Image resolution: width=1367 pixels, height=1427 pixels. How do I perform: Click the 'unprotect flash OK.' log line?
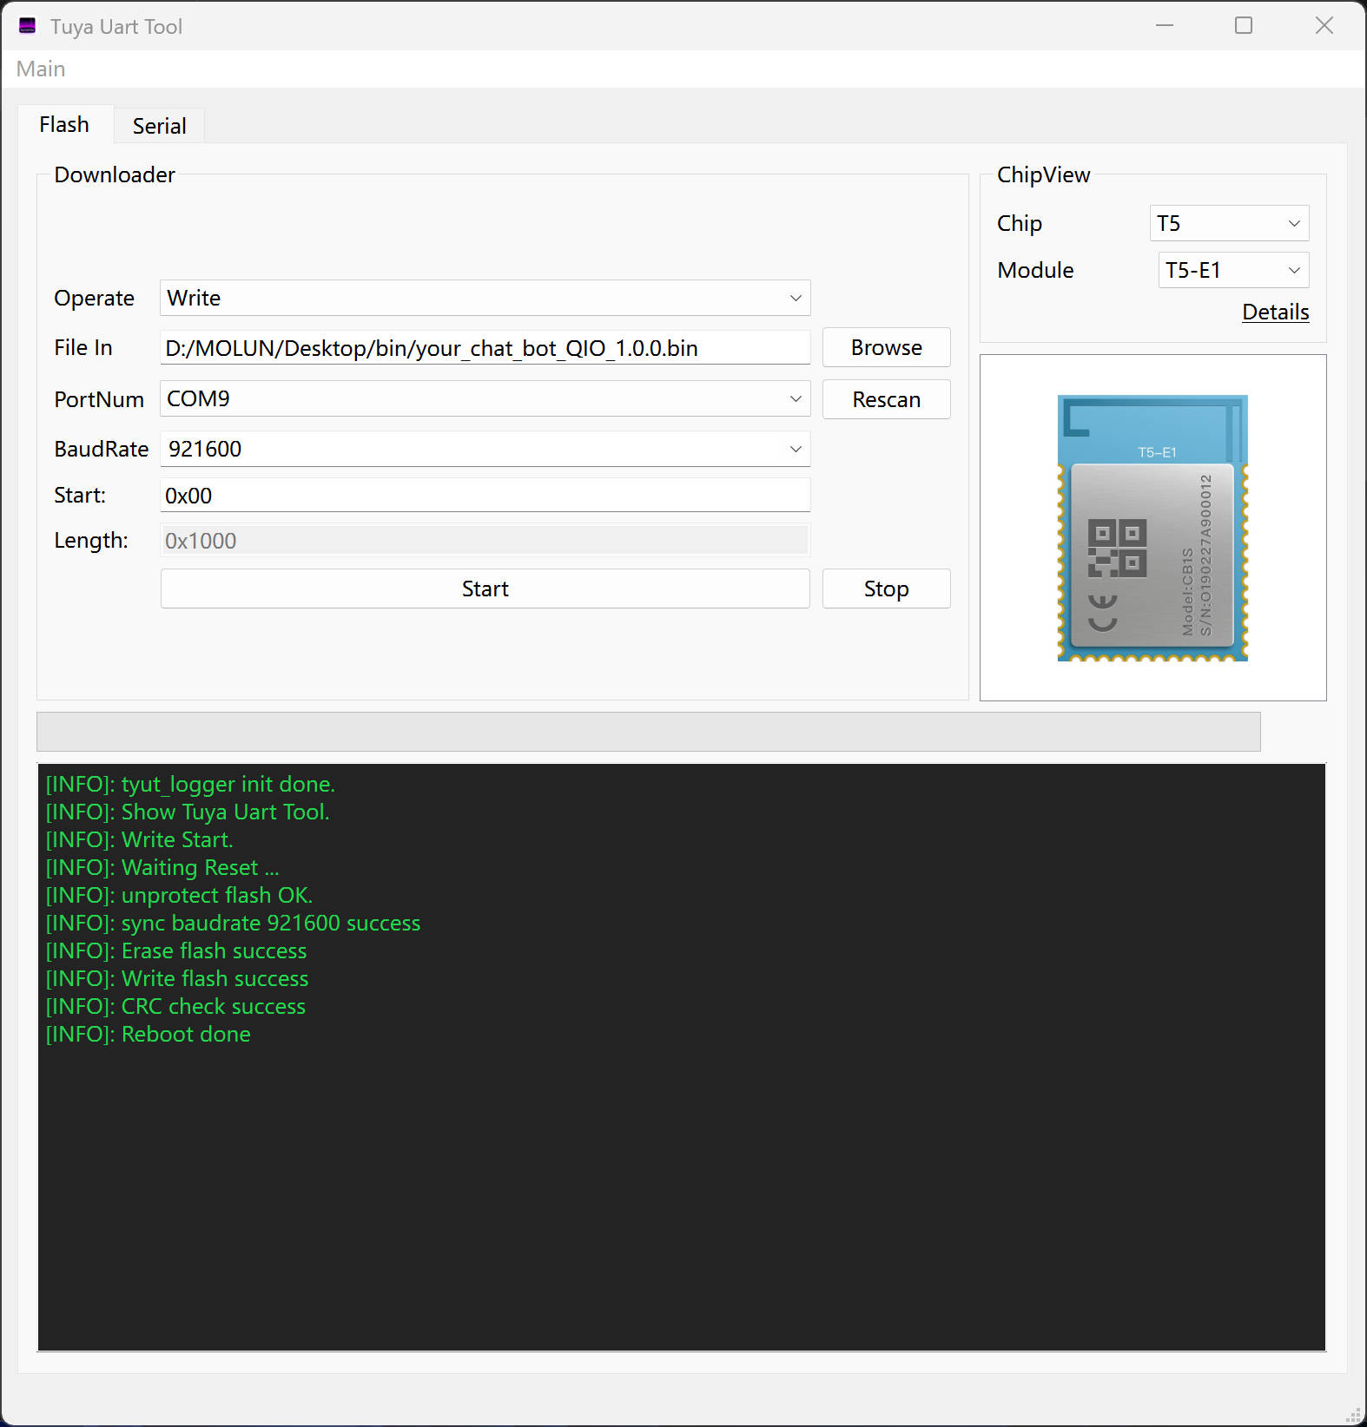click(x=179, y=895)
